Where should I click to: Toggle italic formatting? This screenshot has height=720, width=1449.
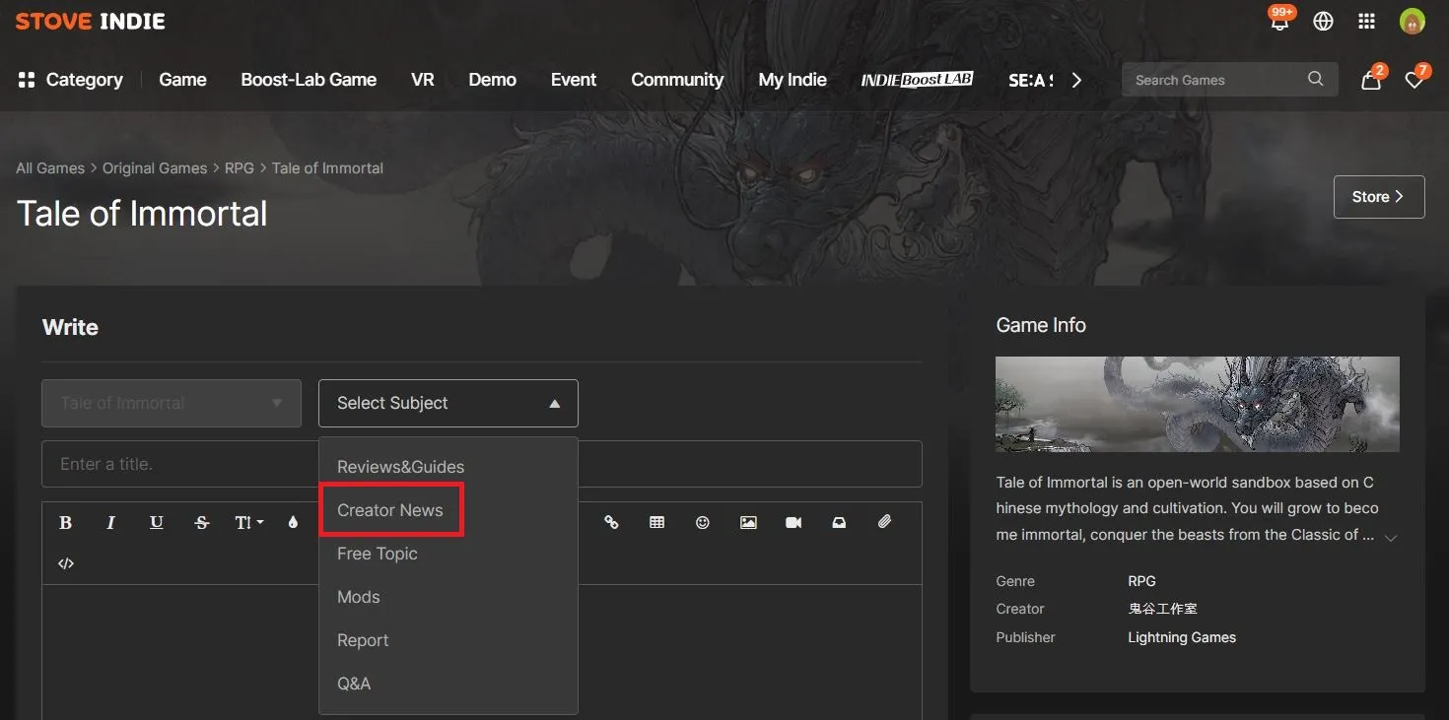click(x=110, y=523)
